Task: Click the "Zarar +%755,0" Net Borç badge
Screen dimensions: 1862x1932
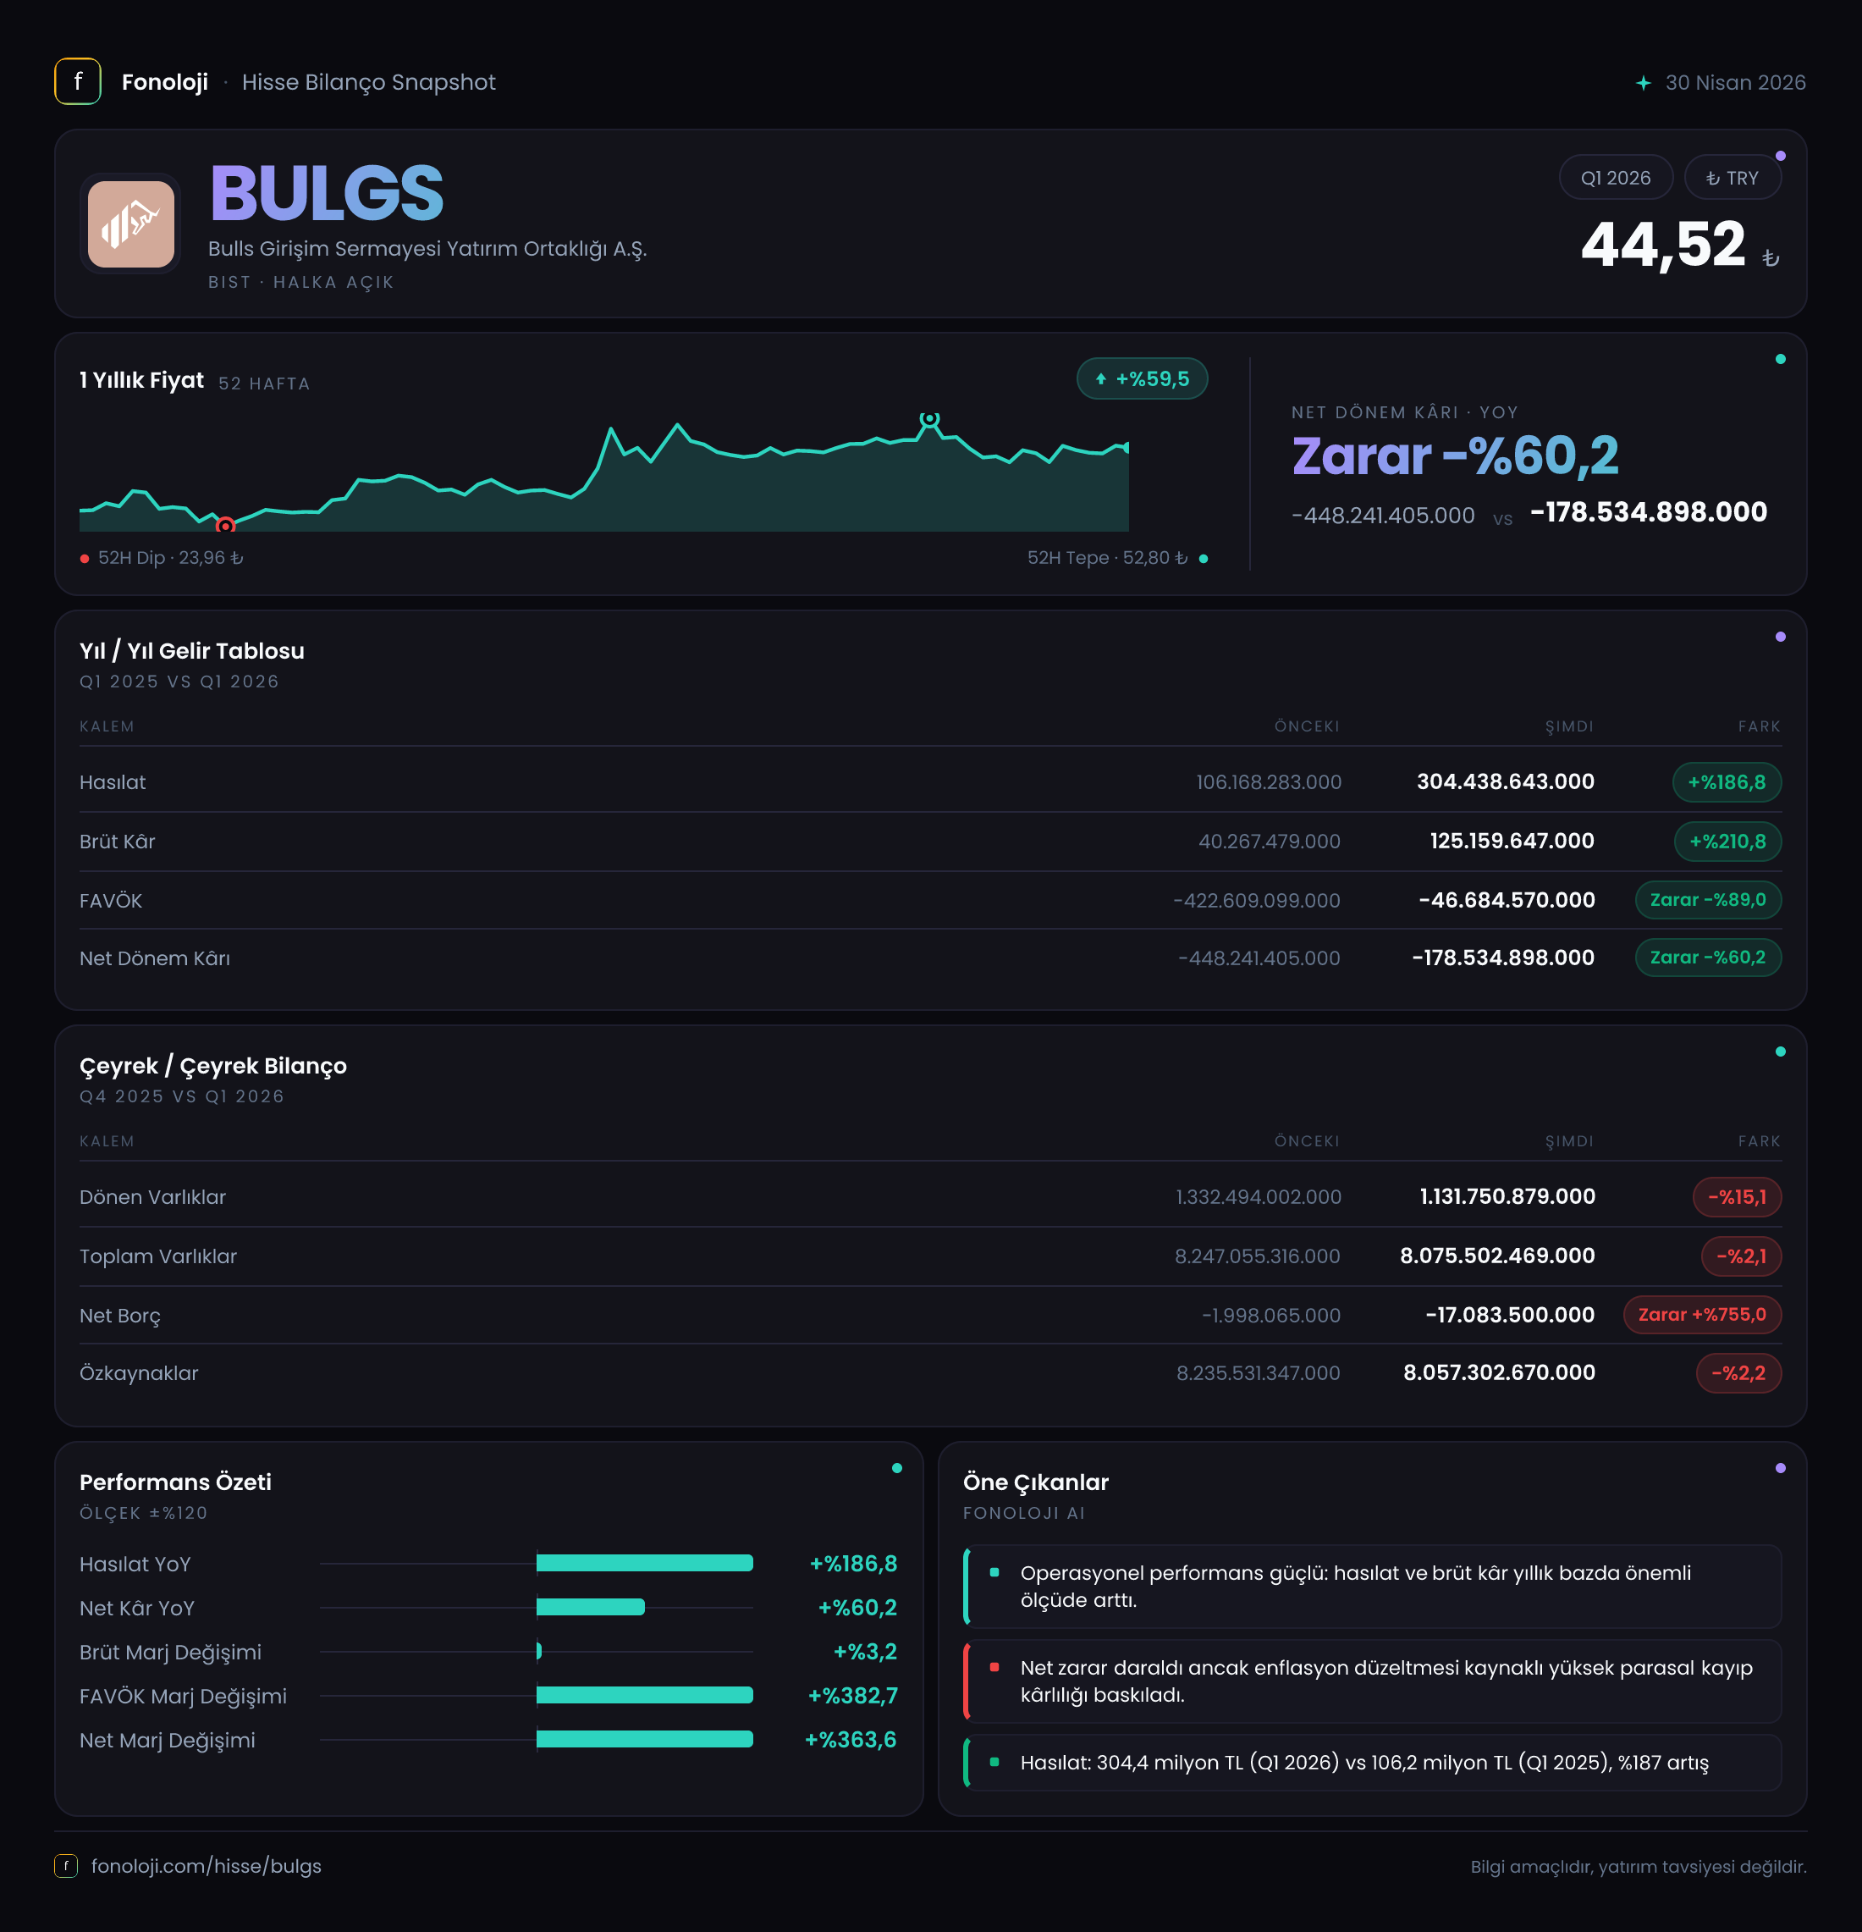Action: (1702, 1315)
